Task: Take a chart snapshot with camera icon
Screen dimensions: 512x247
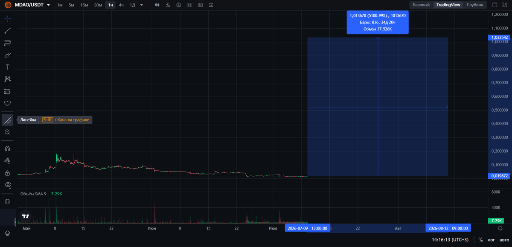Action: 200,5
